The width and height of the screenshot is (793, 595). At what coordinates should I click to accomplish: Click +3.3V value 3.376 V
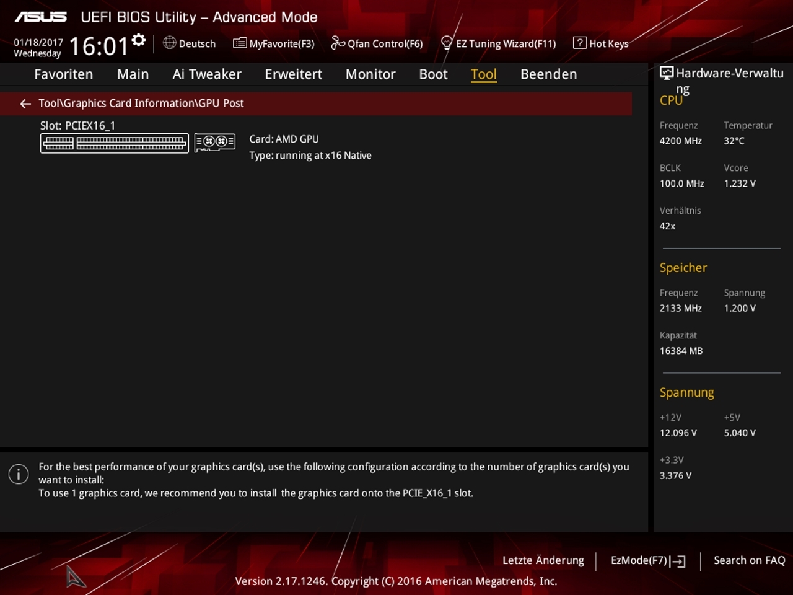coord(676,476)
